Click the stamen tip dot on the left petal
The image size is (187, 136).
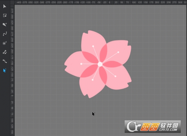[81, 64]
